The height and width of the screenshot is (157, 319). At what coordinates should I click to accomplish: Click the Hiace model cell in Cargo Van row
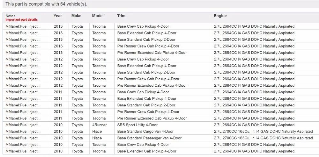(97, 132)
